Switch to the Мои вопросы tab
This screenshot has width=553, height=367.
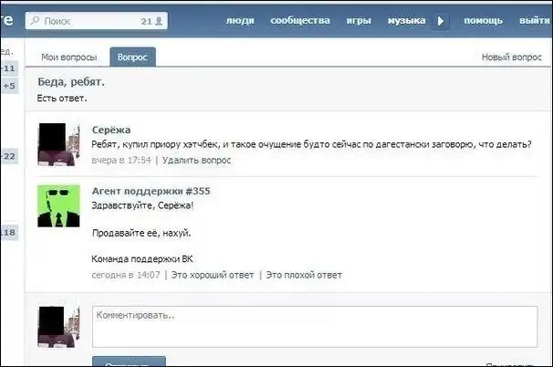coord(68,58)
